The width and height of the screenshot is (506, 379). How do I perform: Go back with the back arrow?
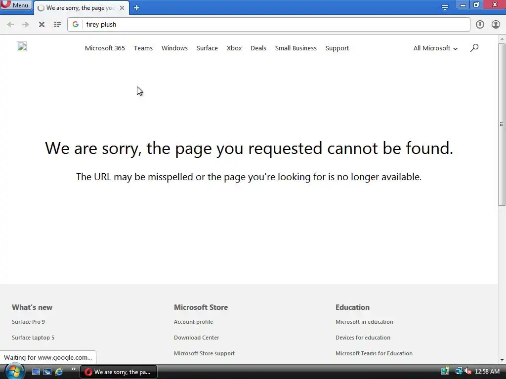[10, 25]
